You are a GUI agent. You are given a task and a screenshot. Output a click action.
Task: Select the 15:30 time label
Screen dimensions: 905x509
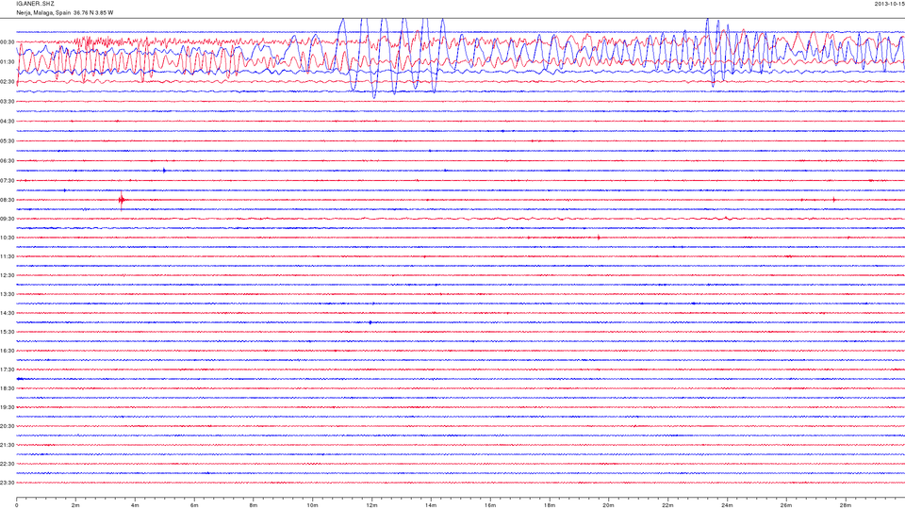click(x=8, y=332)
